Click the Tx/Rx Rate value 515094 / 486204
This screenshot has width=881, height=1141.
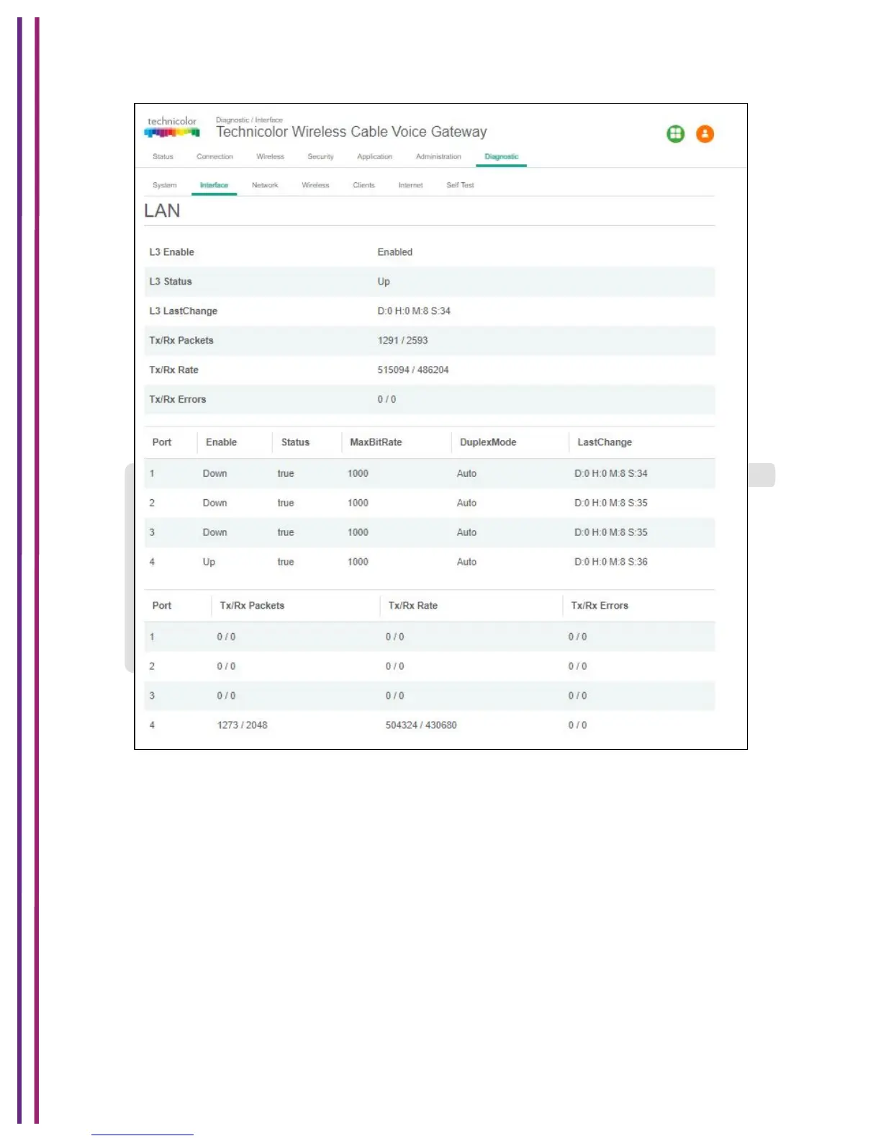tap(413, 370)
